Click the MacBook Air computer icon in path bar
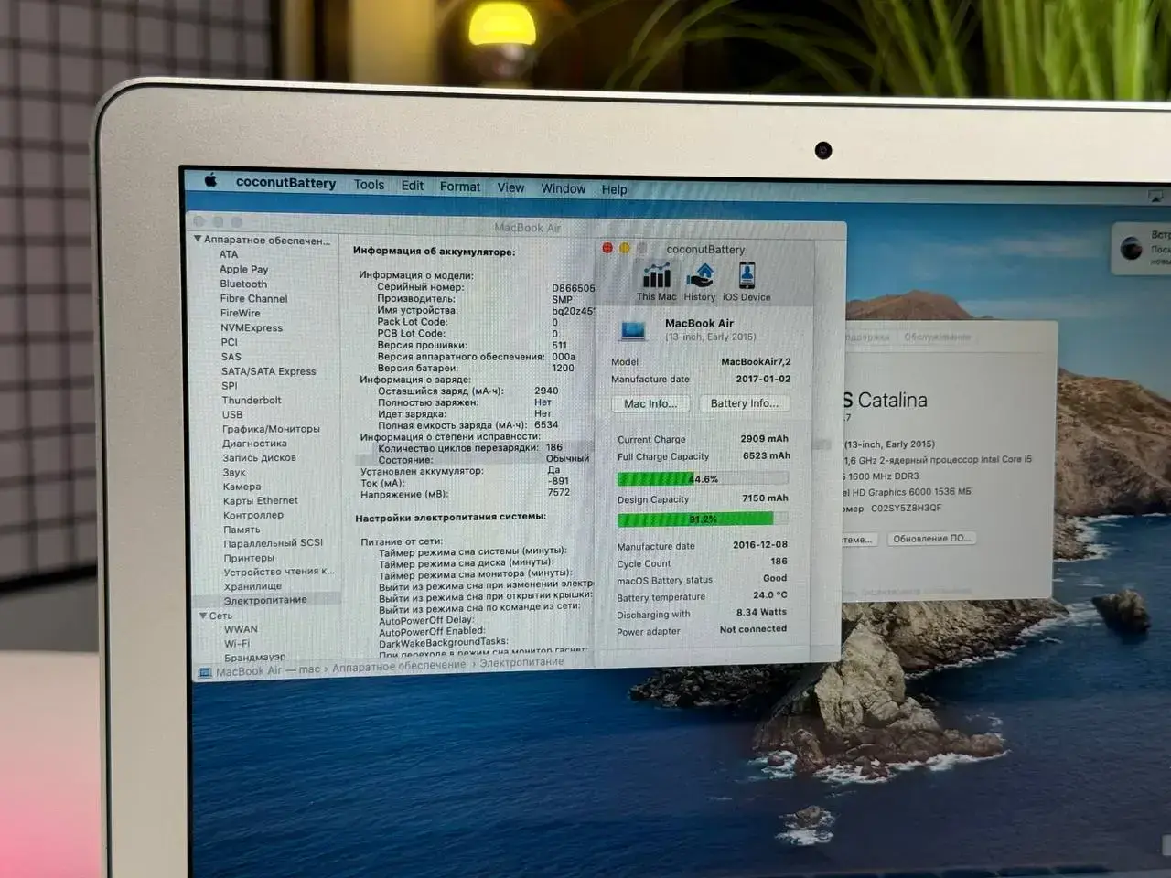This screenshot has height=878, width=1171. (206, 672)
